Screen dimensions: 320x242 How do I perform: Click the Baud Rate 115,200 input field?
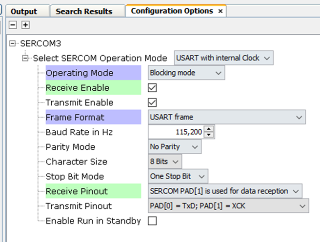(176, 132)
